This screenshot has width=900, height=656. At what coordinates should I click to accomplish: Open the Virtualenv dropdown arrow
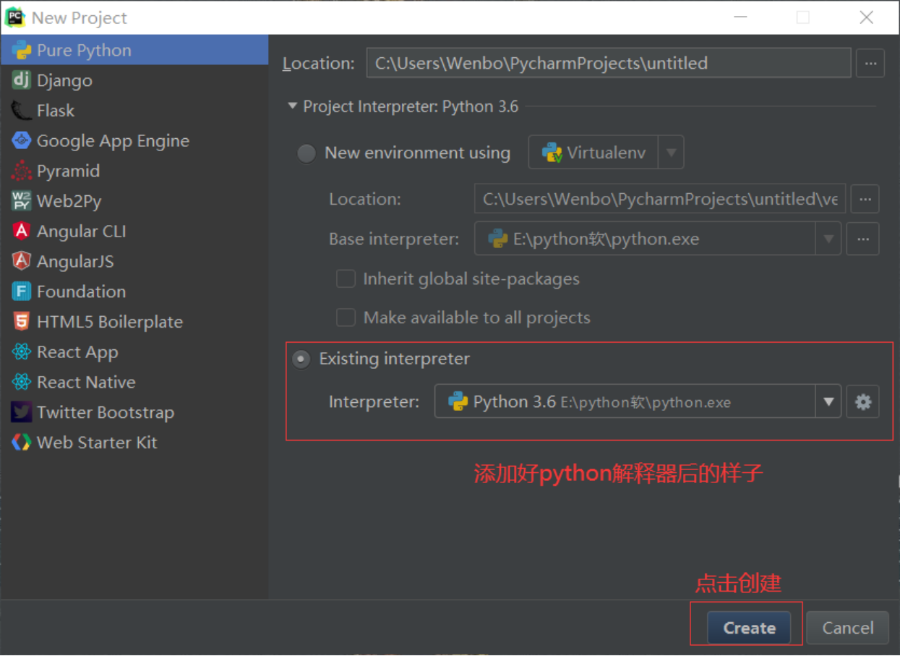[x=671, y=153]
